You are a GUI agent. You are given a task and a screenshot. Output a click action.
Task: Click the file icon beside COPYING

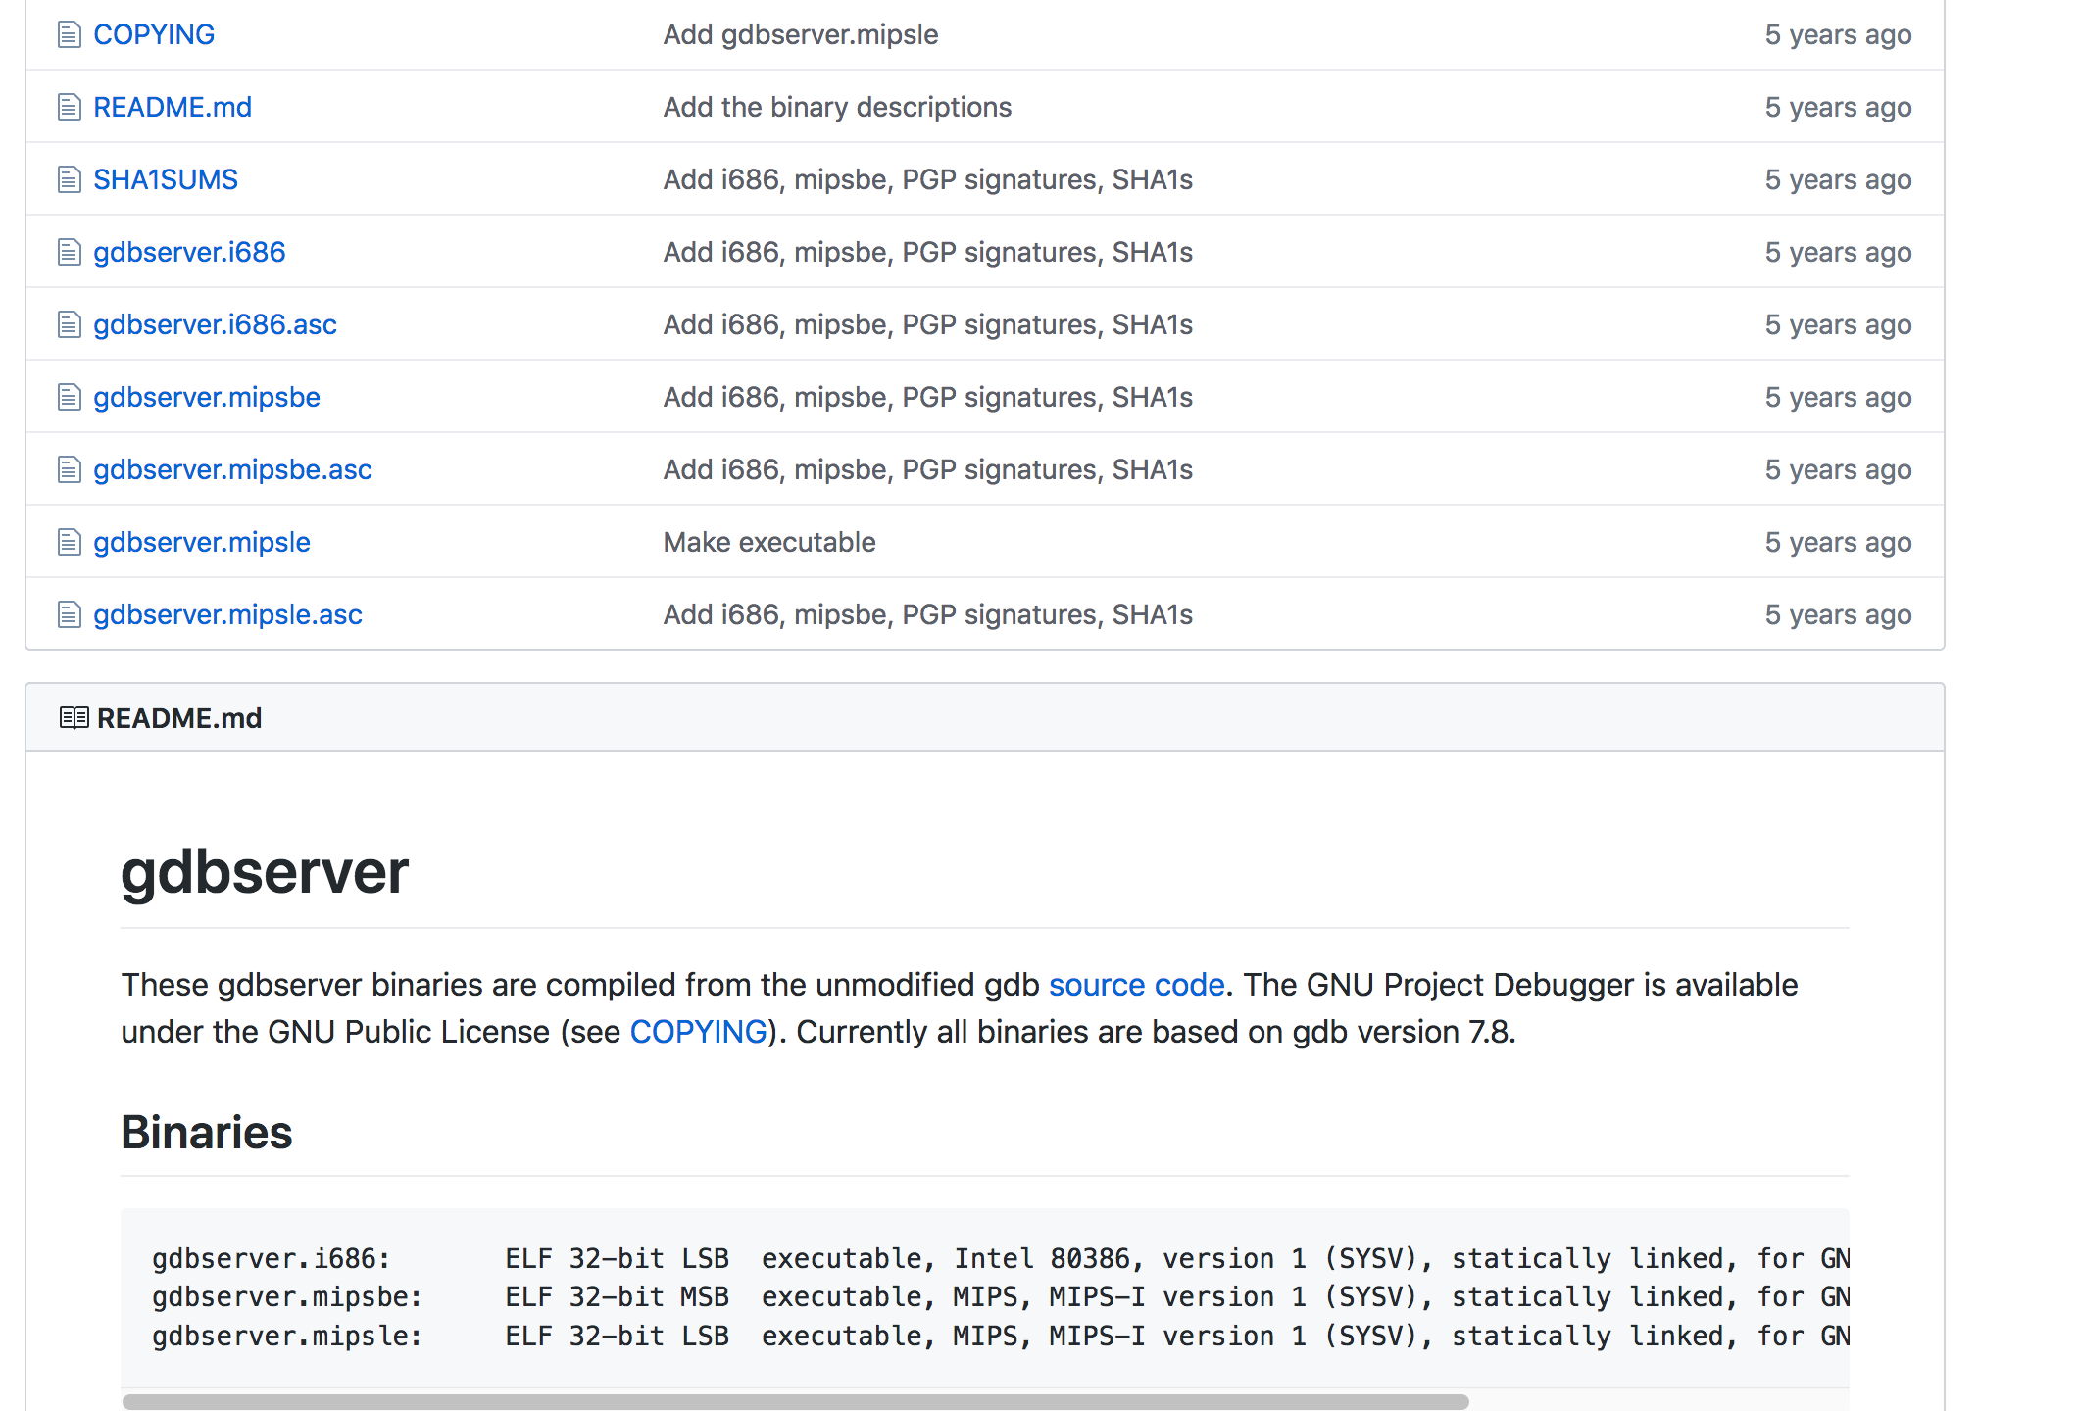69,35
